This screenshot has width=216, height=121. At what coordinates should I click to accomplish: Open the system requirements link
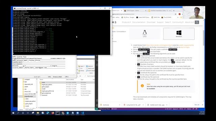click(186, 45)
